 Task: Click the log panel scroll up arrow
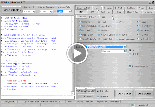pyautogui.click(x=73, y=18)
